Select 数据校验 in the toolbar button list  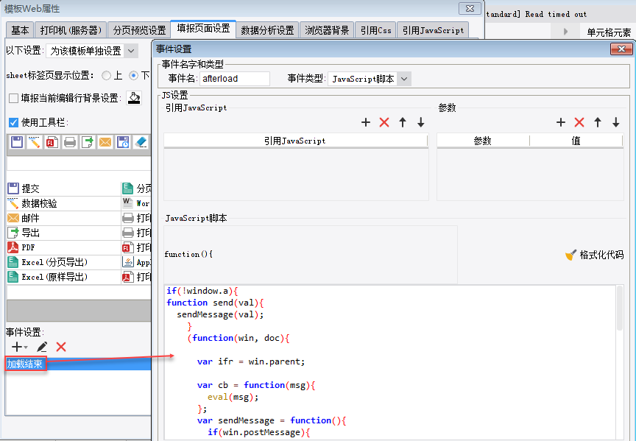tap(64, 203)
